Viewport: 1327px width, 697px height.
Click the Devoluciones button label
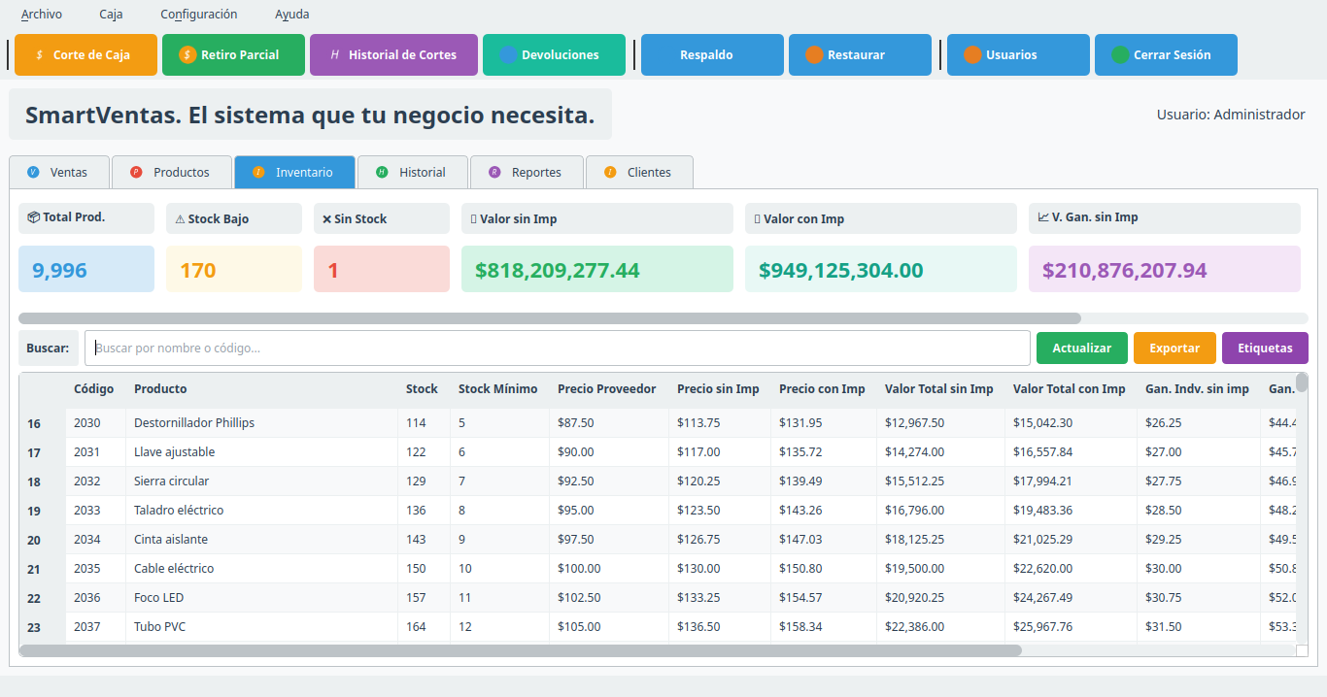pos(561,55)
